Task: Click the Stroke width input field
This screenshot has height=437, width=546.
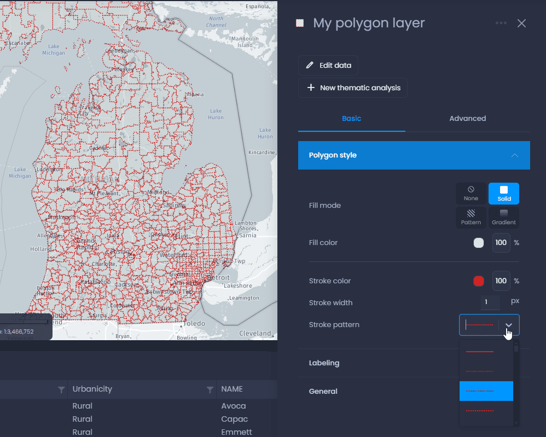Action: tap(490, 302)
